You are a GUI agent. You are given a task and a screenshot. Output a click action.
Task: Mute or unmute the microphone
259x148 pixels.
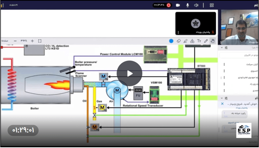pos(187,5)
